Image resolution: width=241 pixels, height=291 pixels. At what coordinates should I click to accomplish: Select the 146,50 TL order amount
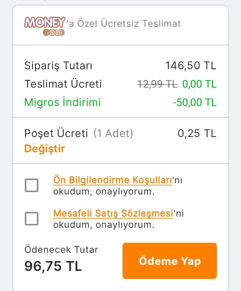tap(191, 66)
